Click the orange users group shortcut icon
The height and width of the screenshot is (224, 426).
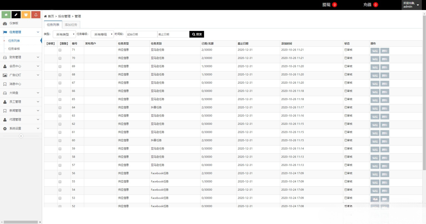[x=26, y=15]
